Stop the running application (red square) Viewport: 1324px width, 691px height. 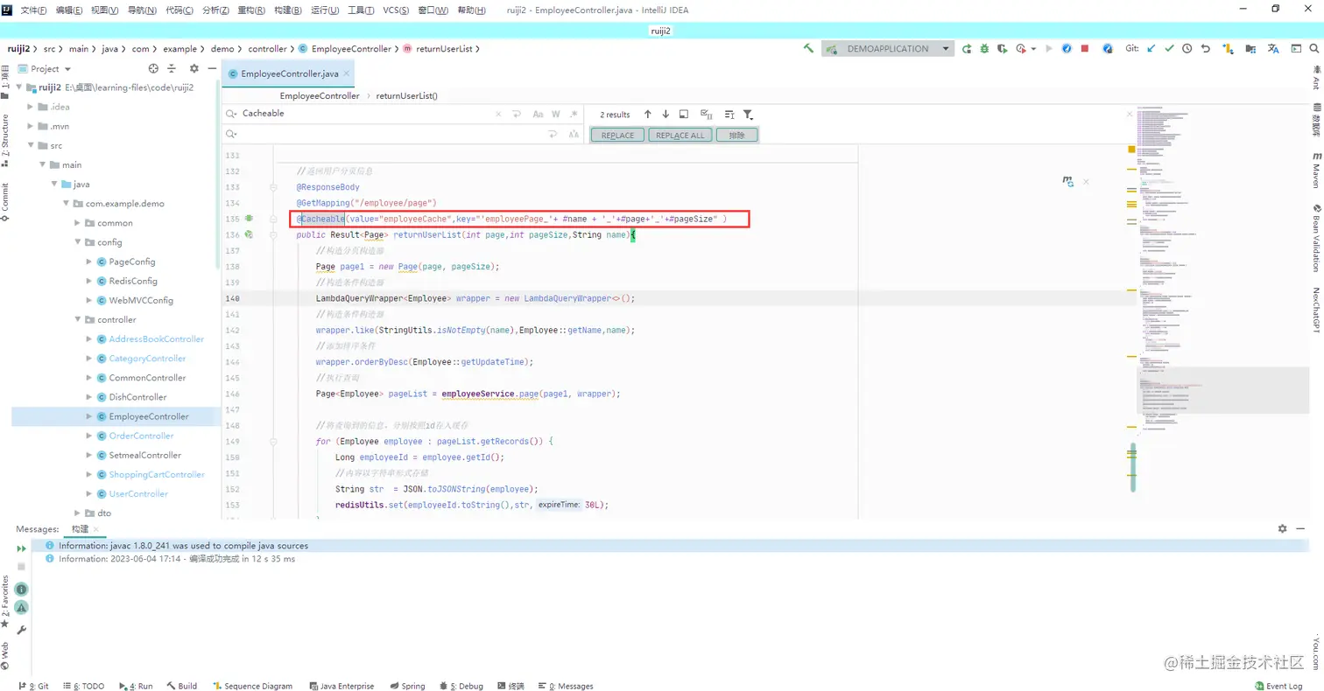point(1085,49)
